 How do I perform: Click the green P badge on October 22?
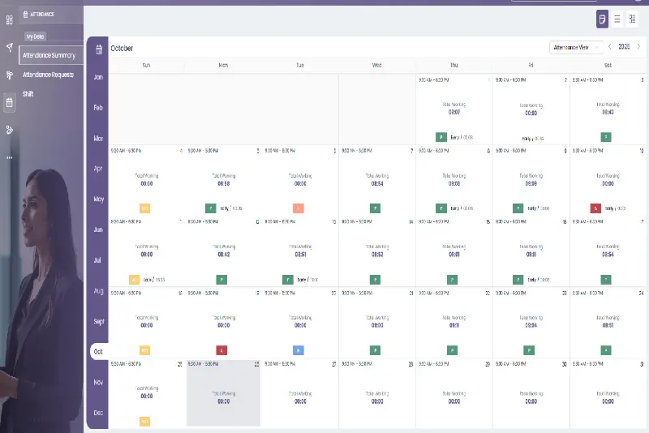(452, 350)
